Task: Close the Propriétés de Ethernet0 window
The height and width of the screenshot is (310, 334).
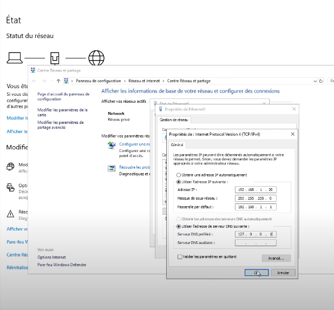Action: [x=294, y=109]
